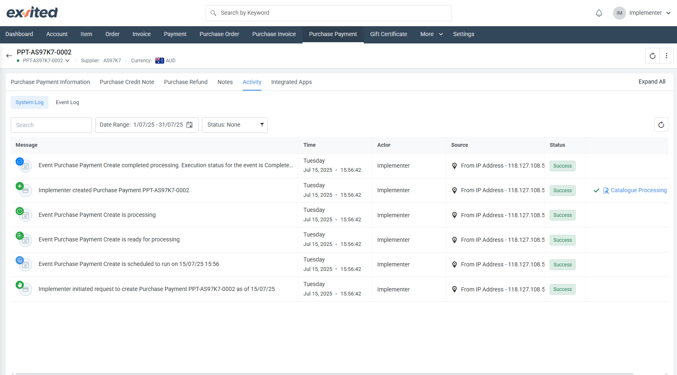Click the horizontal scrollbar at page bottom
Image resolution: width=677 pixels, height=375 pixels.
point(324,373)
